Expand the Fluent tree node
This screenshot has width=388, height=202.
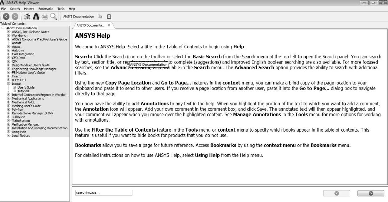pyautogui.click(x=9, y=76)
